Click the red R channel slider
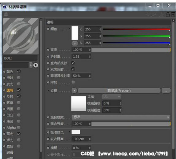 pos(137,29)
